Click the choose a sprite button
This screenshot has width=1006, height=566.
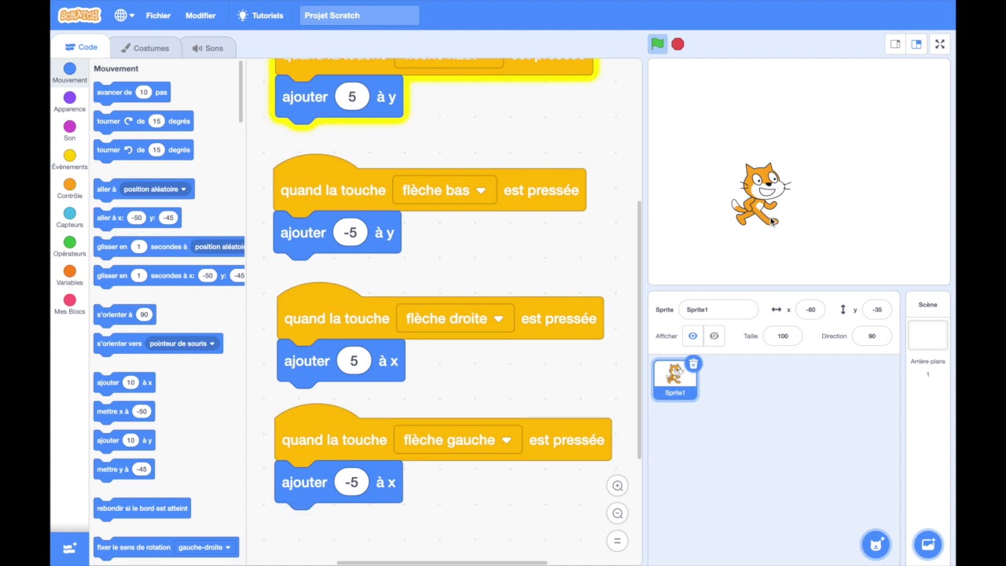875,543
